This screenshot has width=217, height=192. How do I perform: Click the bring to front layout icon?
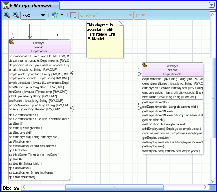(x=55, y=15)
